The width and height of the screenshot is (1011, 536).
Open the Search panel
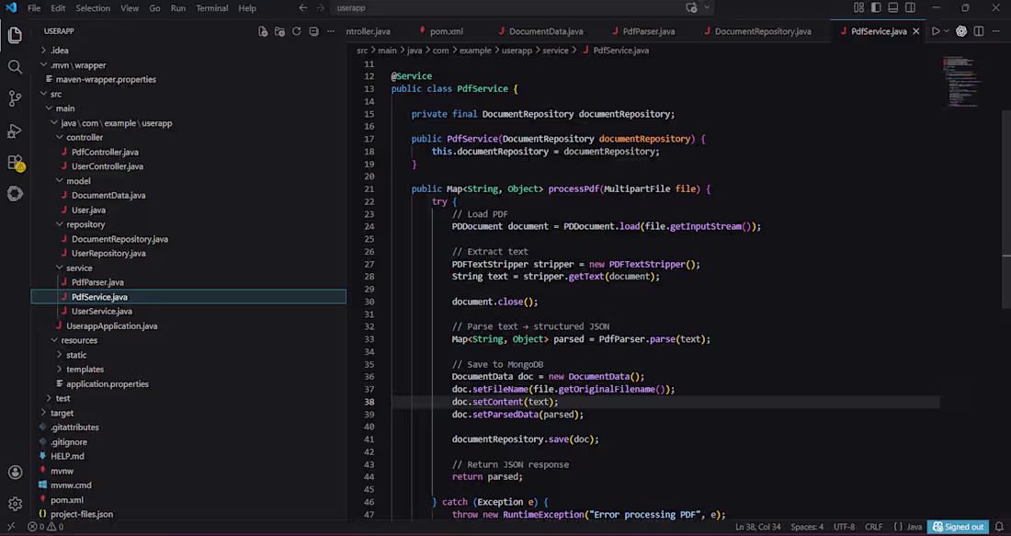(x=15, y=65)
